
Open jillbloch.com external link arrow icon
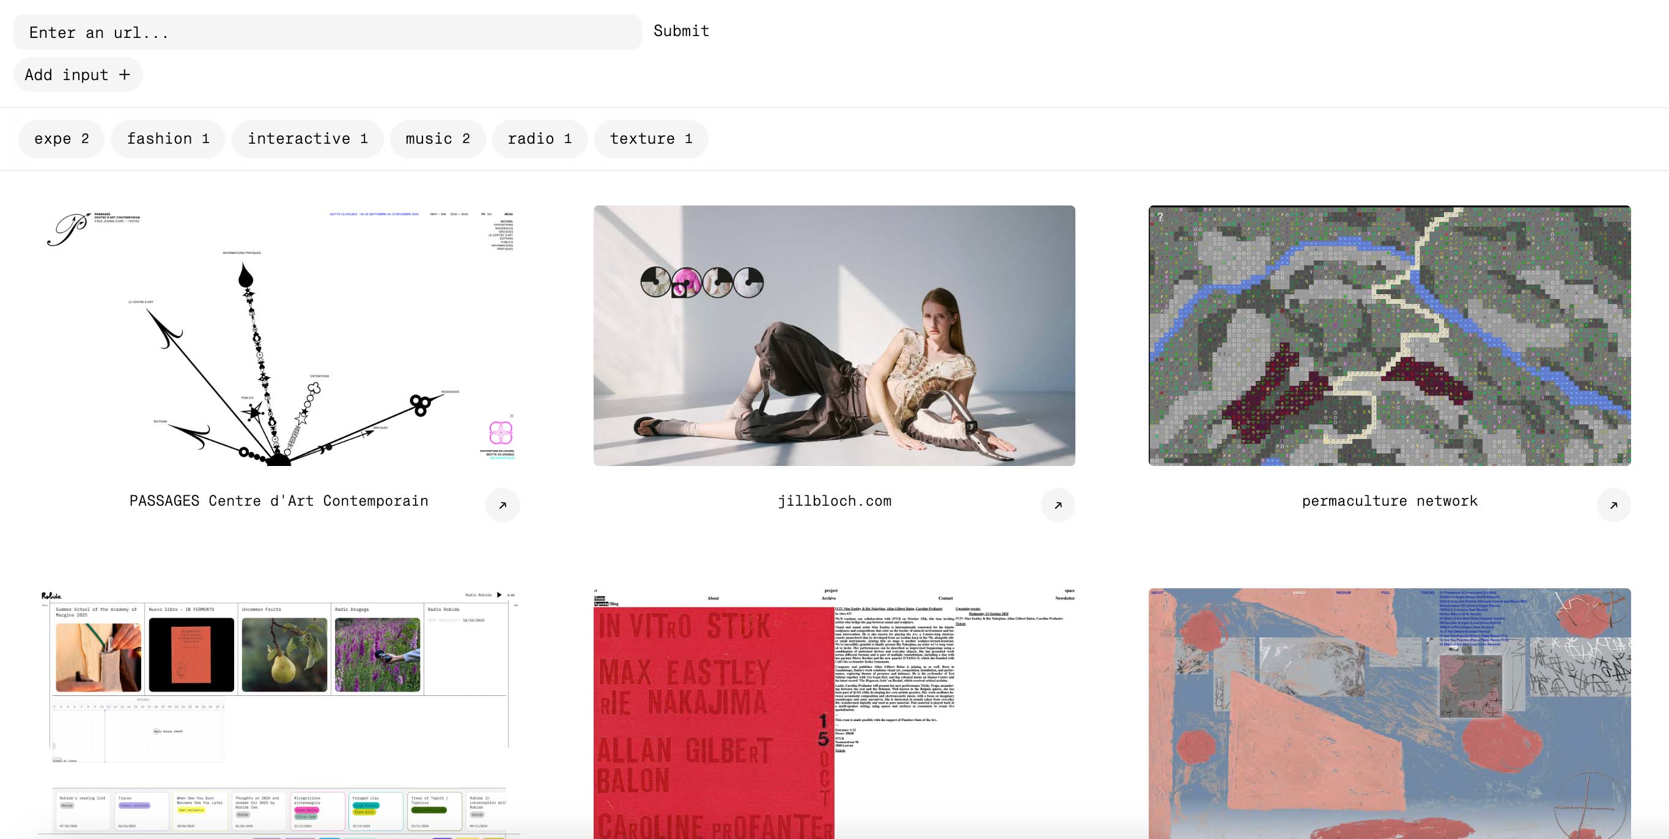coord(1058,505)
